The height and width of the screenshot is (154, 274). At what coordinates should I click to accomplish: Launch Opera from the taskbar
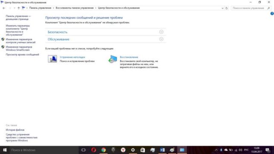pos(93,150)
